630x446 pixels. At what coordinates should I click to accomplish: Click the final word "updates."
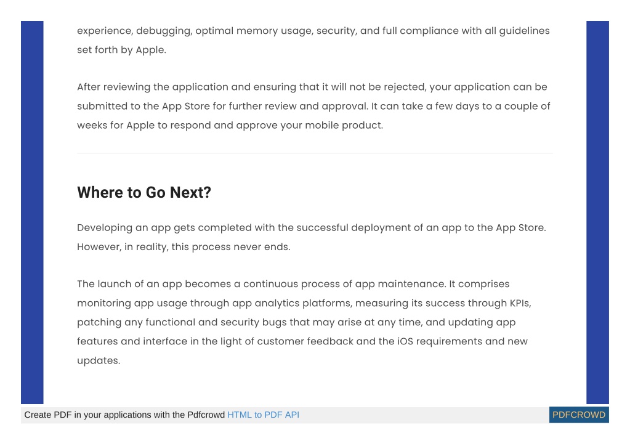click(x=99, y=360)
